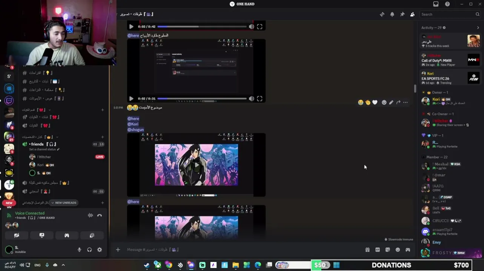
Task: Click the edit pencil on hovered message
Action: (x=391, y=102)
